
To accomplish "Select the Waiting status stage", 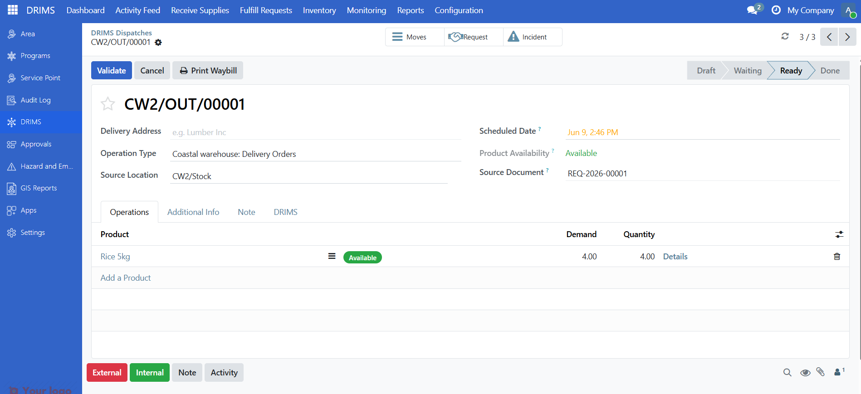I will pos(748,70).
